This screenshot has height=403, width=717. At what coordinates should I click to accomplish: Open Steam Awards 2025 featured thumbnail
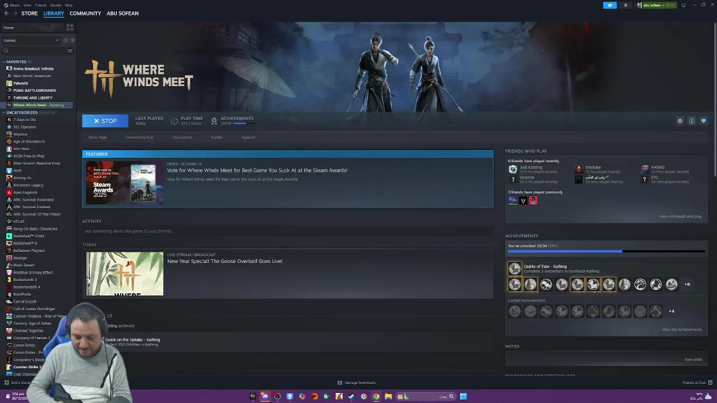coord(124,183)
